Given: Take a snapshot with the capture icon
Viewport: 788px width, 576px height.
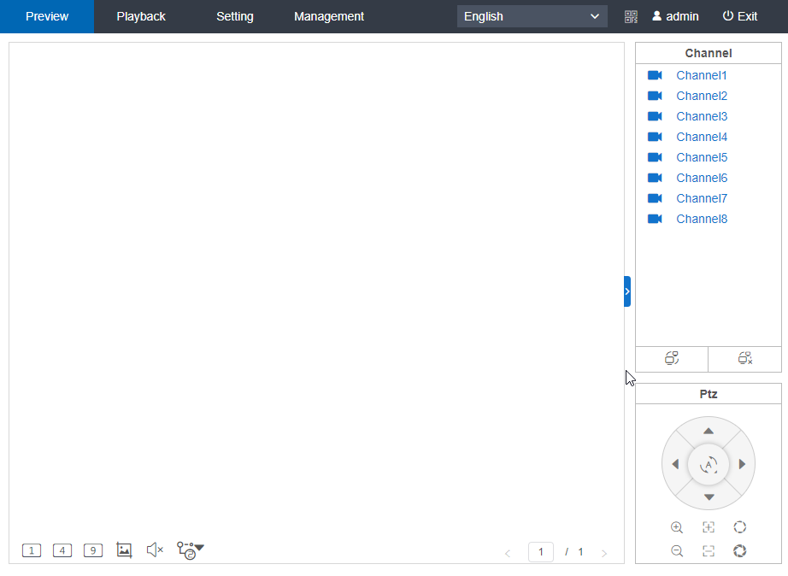Looking at the screenshot, I should pyautogui.click(x=124, y=550).
